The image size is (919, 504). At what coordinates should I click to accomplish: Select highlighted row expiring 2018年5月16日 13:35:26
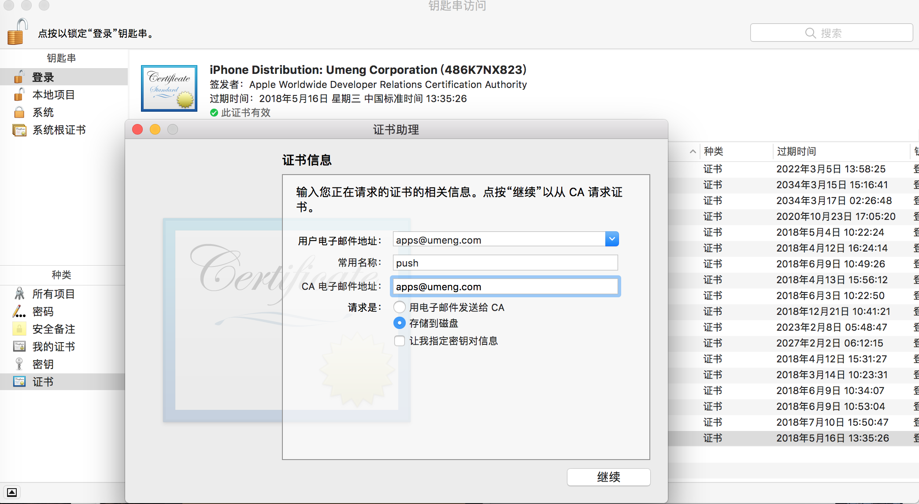pos(793,438)
